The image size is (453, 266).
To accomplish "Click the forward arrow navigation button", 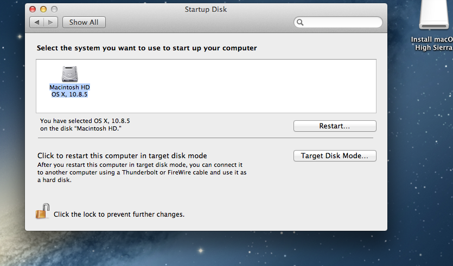I will [x=50, y=22].
